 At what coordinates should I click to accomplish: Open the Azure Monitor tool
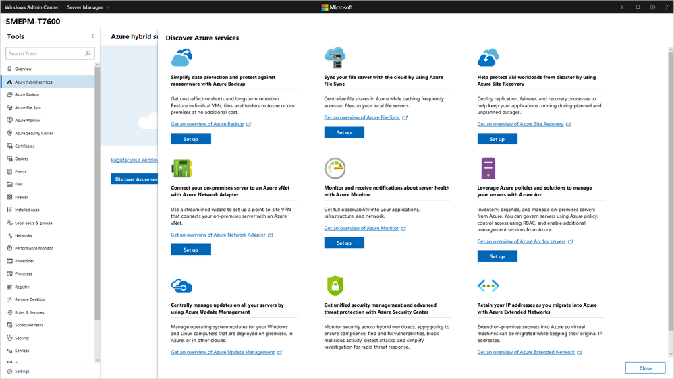(x=48, y=120)
